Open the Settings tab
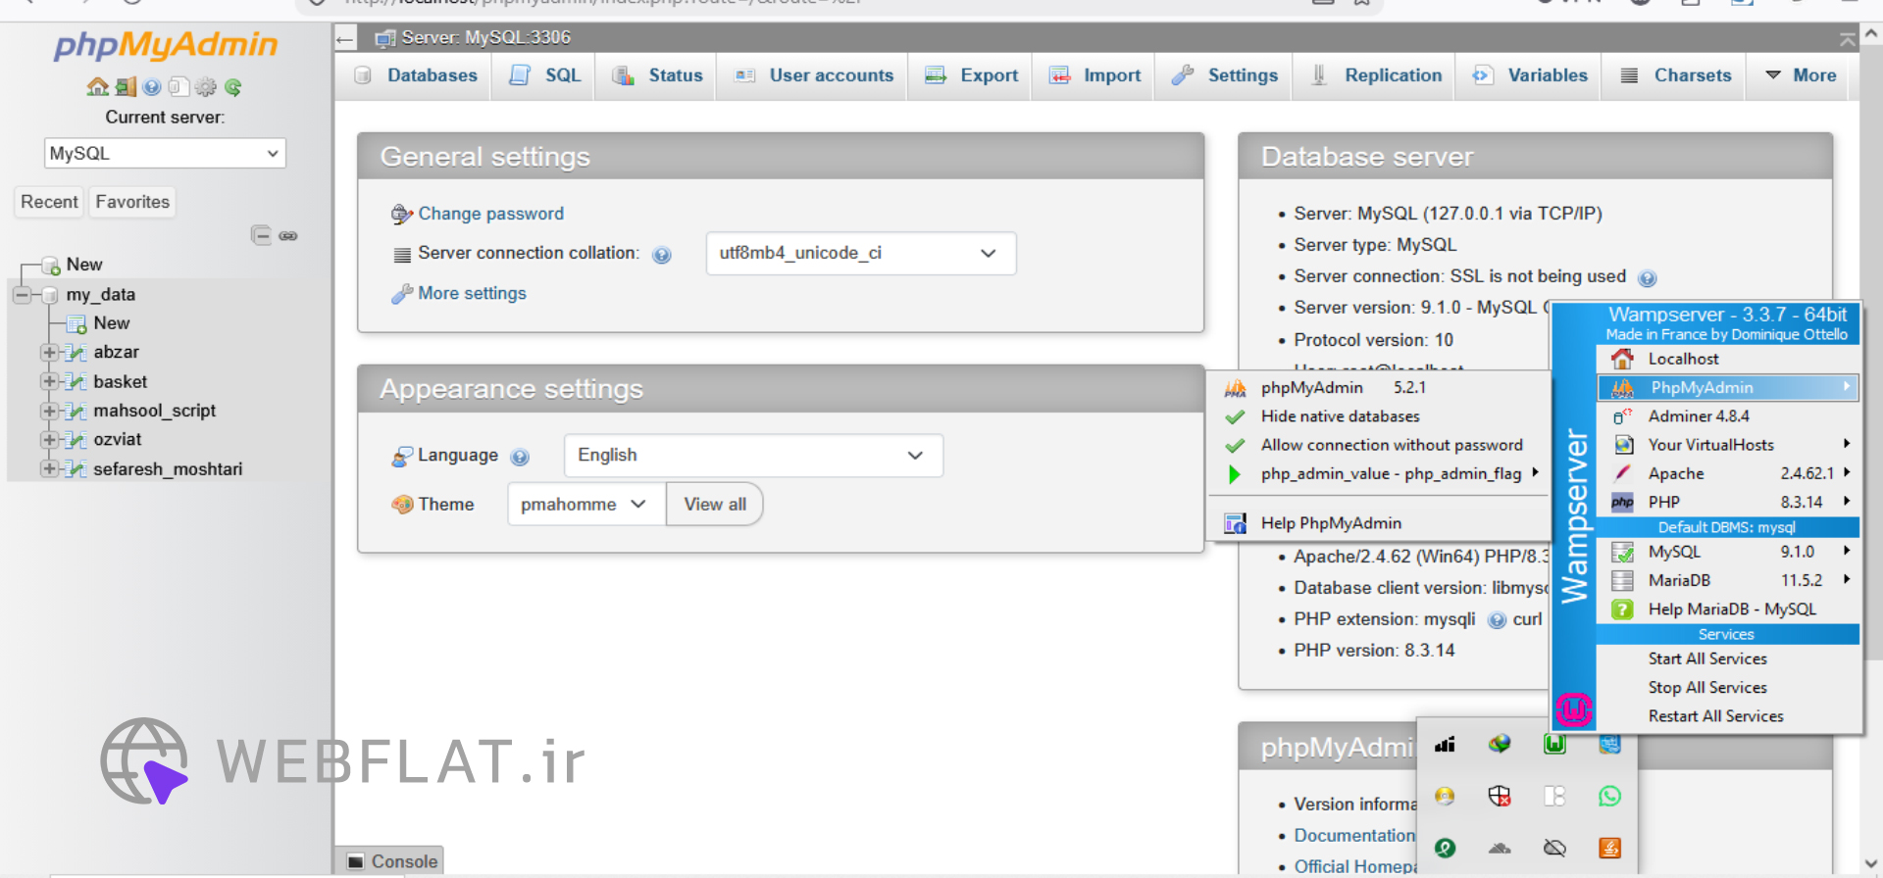This screenshot has width=1883, height=878. [1225, 75]
